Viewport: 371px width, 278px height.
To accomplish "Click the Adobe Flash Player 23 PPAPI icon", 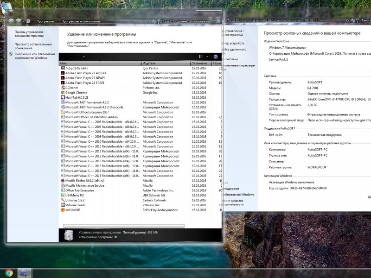I will [x=63, y=83].
